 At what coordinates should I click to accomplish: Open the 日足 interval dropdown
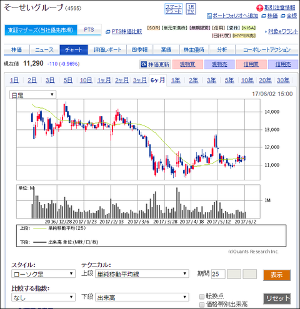(32, 95)
